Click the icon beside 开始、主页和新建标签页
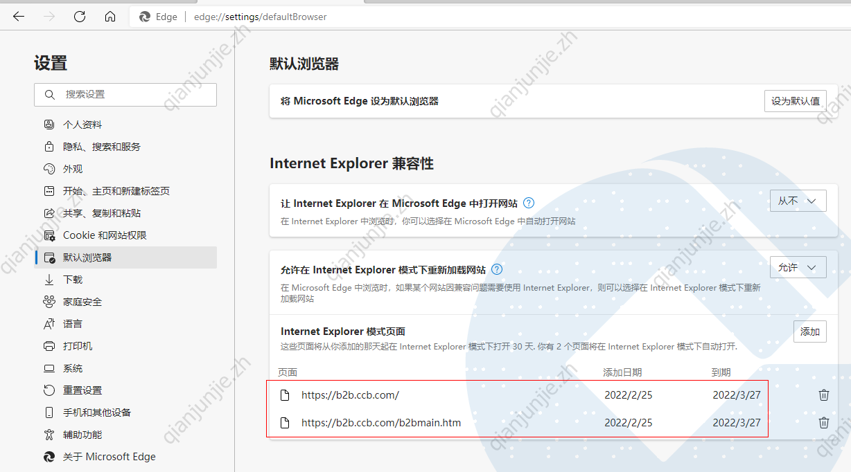Viewport: 851px width, 472px height. 49,191
